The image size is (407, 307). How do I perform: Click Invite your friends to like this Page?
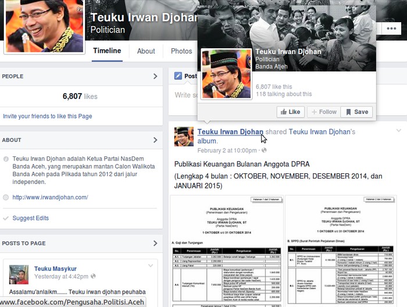coord(48,116)
